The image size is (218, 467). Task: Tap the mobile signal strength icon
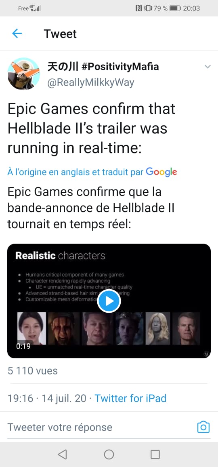pos(36,8)
